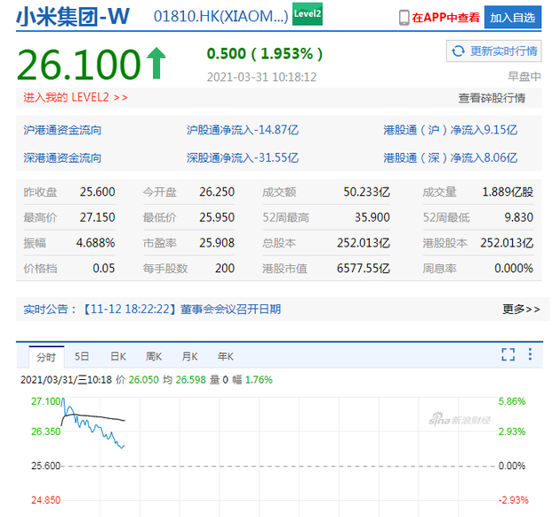Click 港股通（深）净流入8.06亿 link

coord(451,158)
